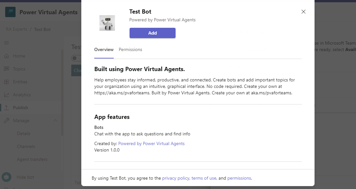
Task: Open the Channels manage page
Action: click(26, 146)
